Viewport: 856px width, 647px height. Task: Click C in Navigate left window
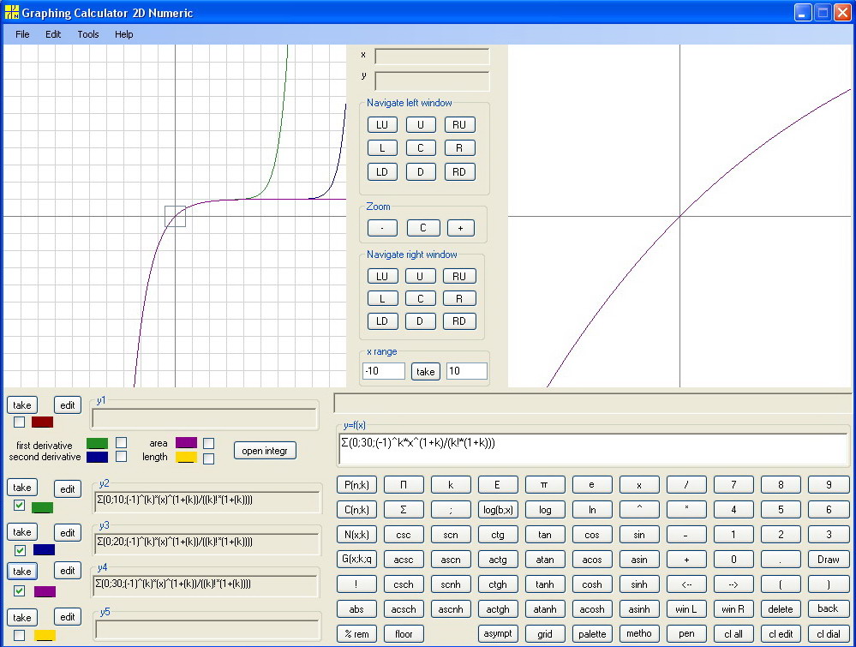(421, 148)
